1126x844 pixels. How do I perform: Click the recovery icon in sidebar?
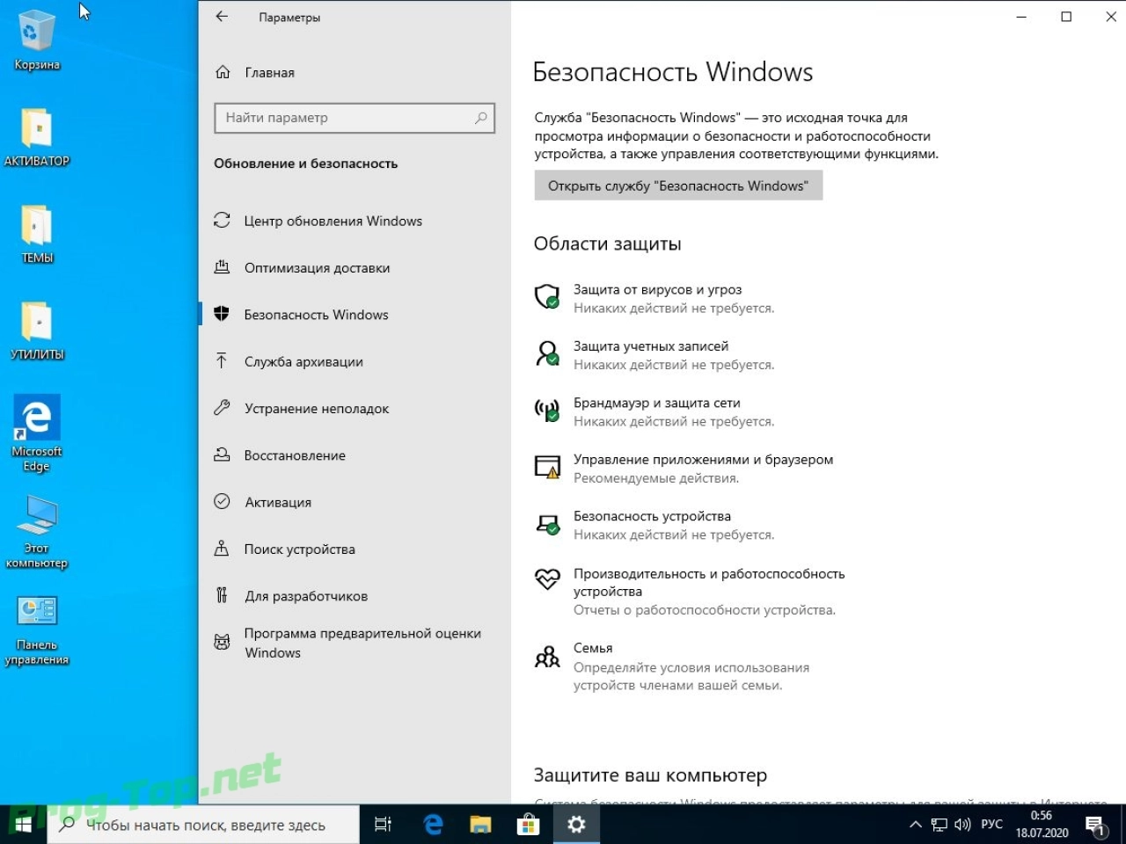[x=222, y=455]
